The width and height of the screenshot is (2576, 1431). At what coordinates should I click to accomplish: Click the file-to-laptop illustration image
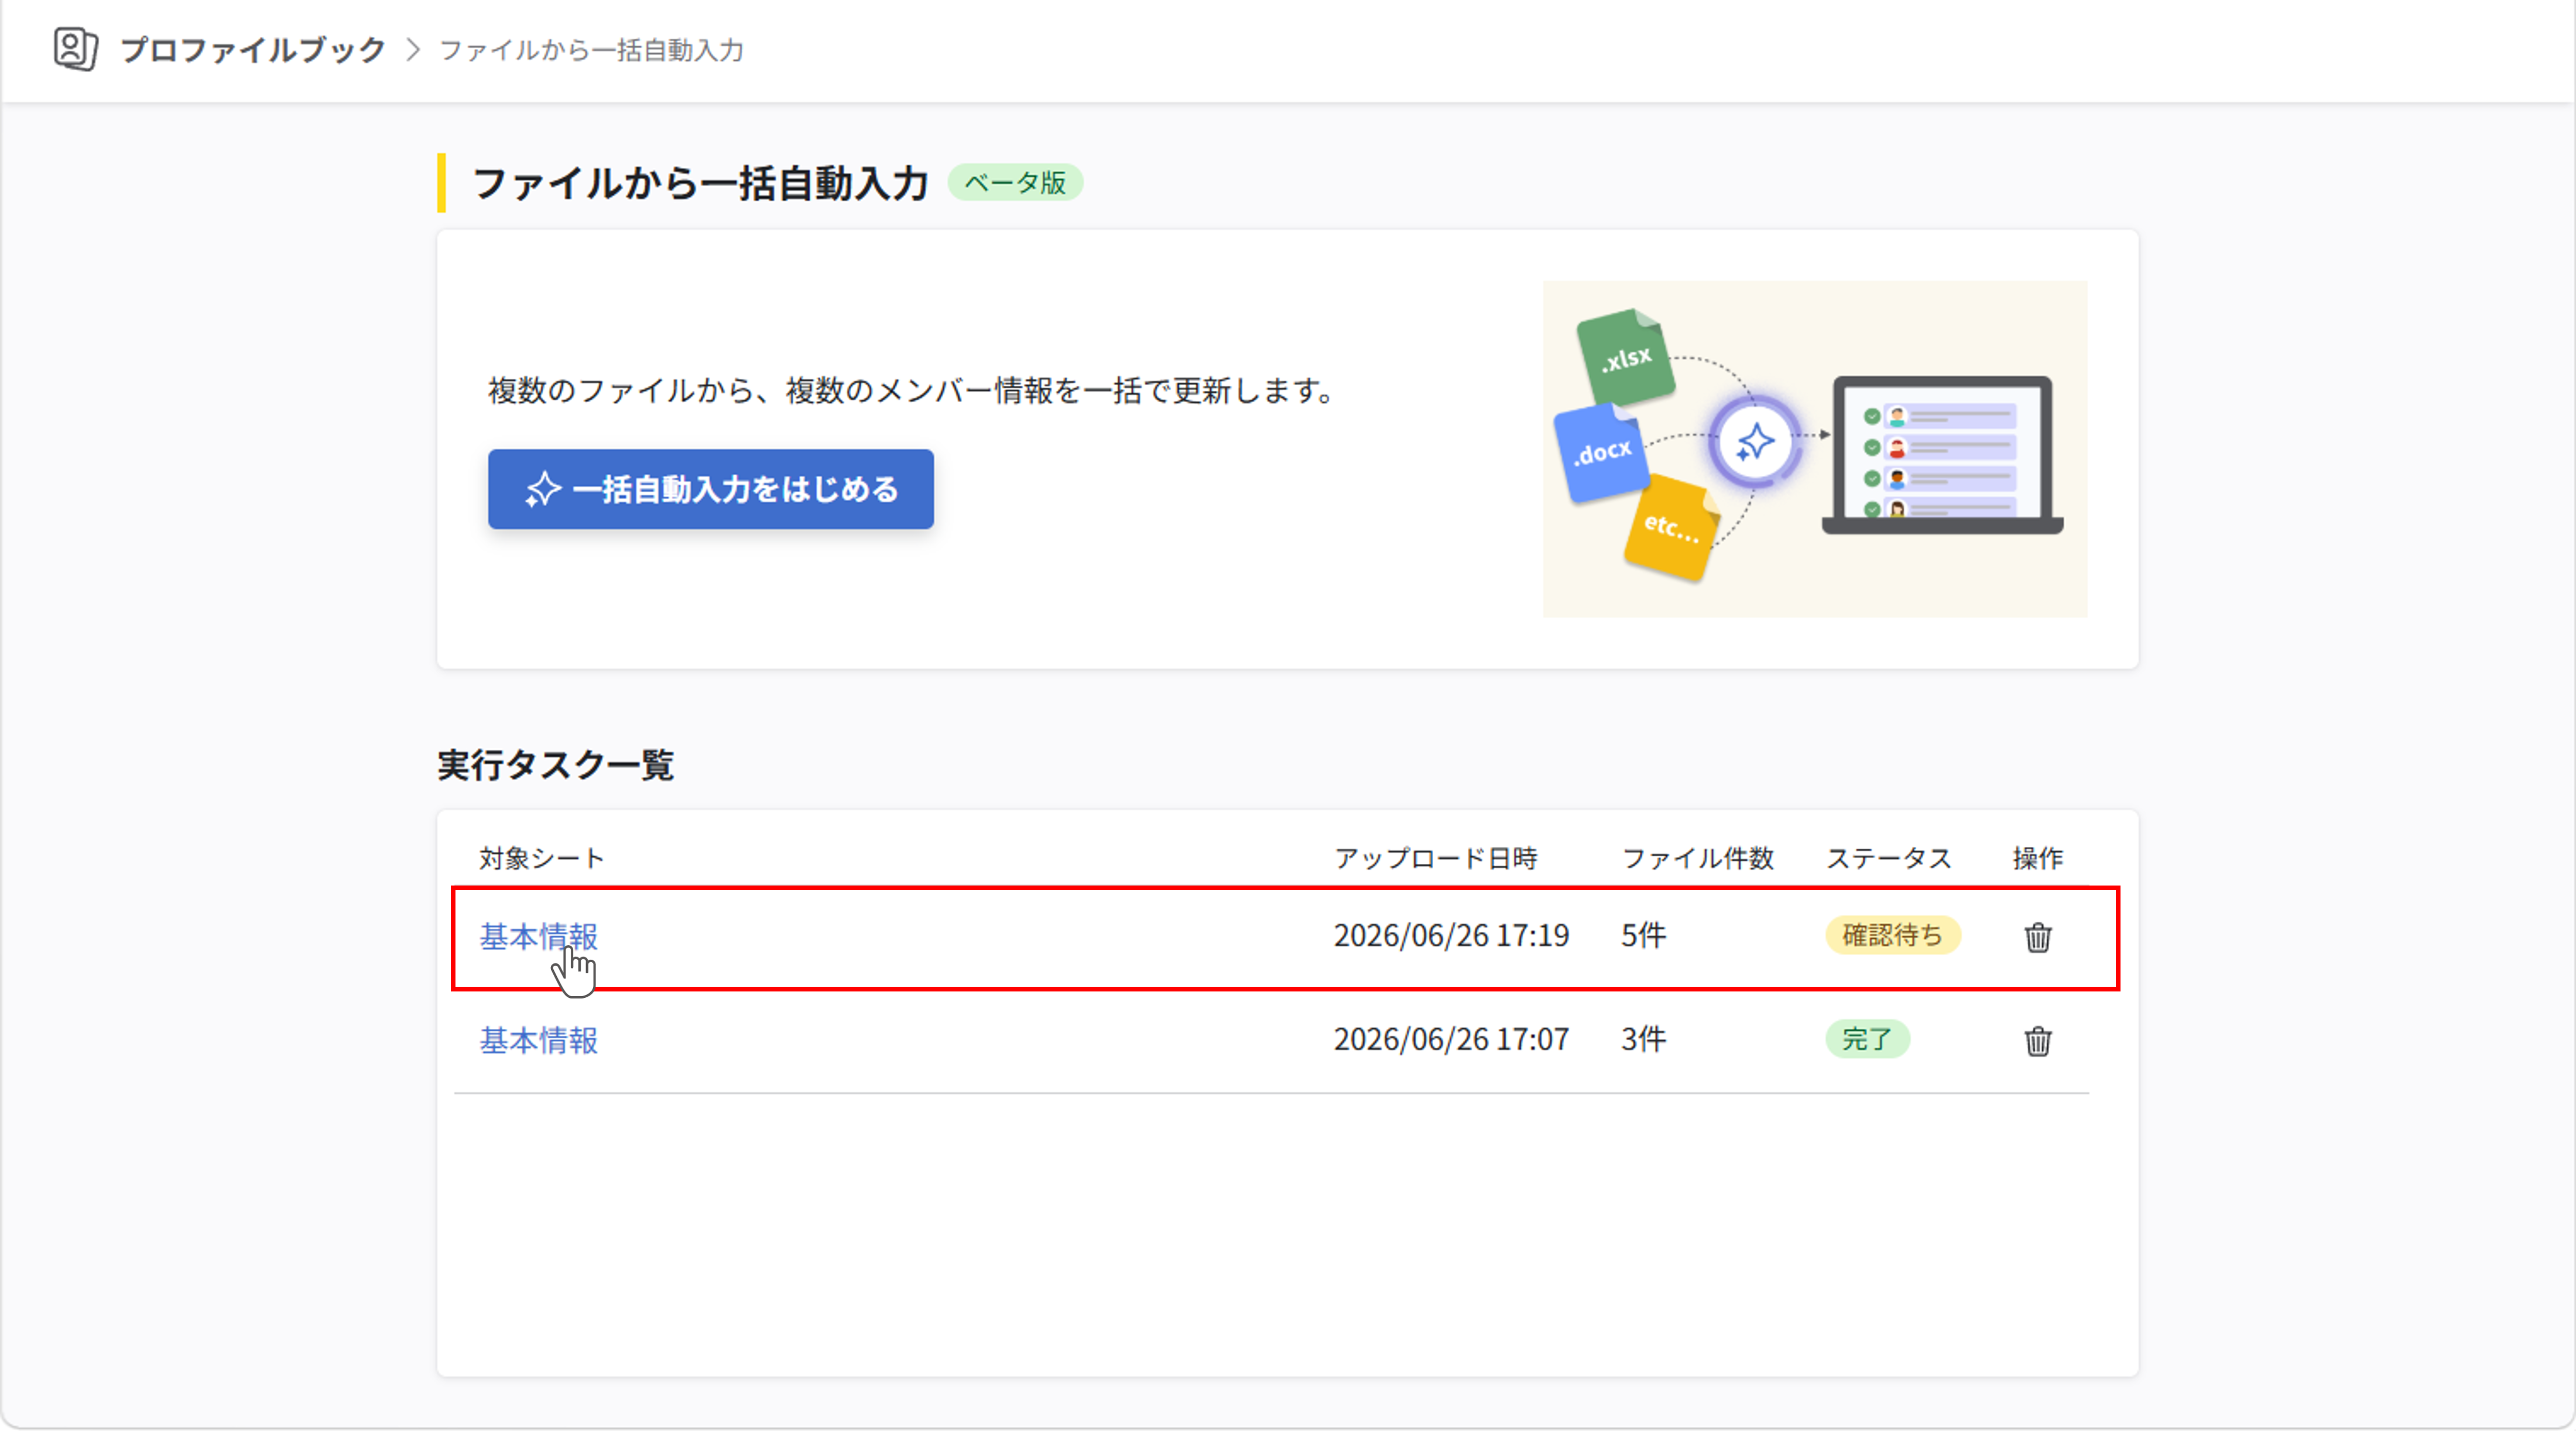[1814, 448]
